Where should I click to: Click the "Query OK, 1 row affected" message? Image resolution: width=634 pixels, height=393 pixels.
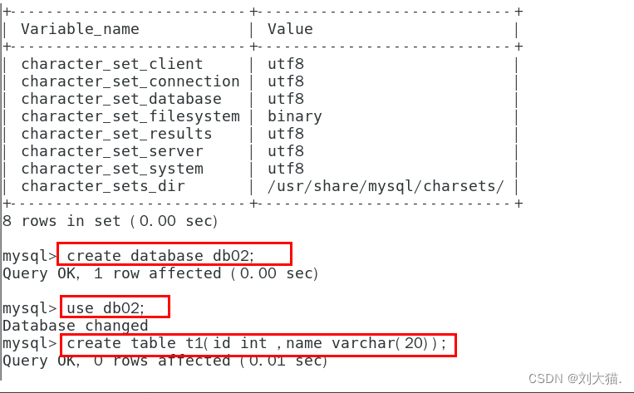pos(160,273)
